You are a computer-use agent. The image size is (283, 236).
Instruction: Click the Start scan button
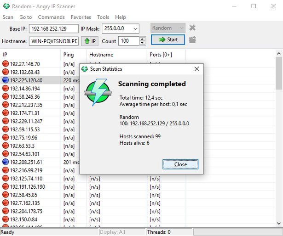tap(168, 39)
